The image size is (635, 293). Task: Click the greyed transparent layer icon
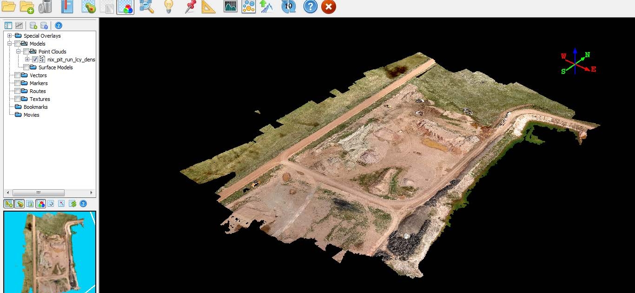point(107,7)
